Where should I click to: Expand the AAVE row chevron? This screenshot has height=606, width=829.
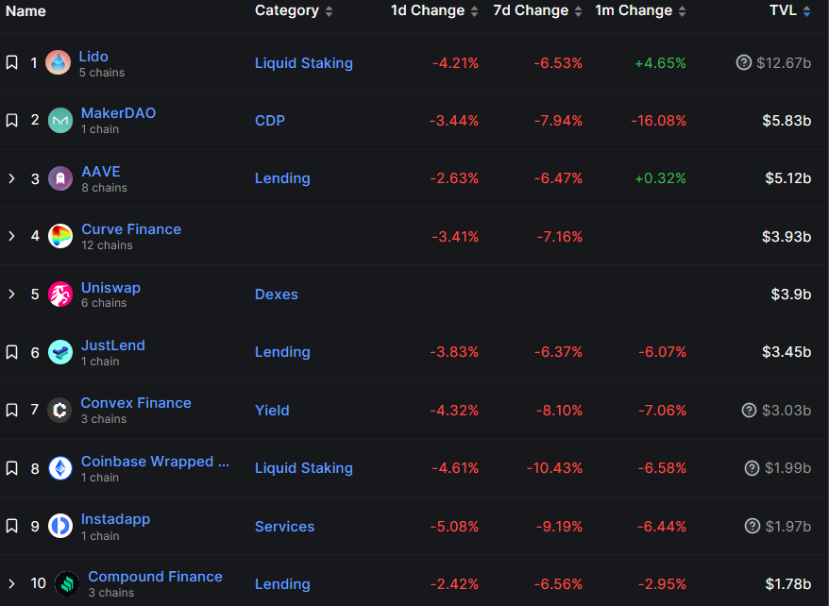click(11, 178)
